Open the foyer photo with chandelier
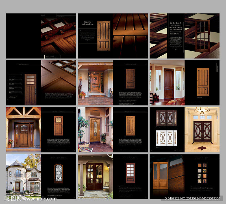Viewport: 226px width, 204px height. [202, 130]
